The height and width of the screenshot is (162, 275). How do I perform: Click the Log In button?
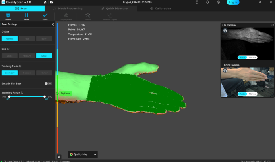click(233, 2)
